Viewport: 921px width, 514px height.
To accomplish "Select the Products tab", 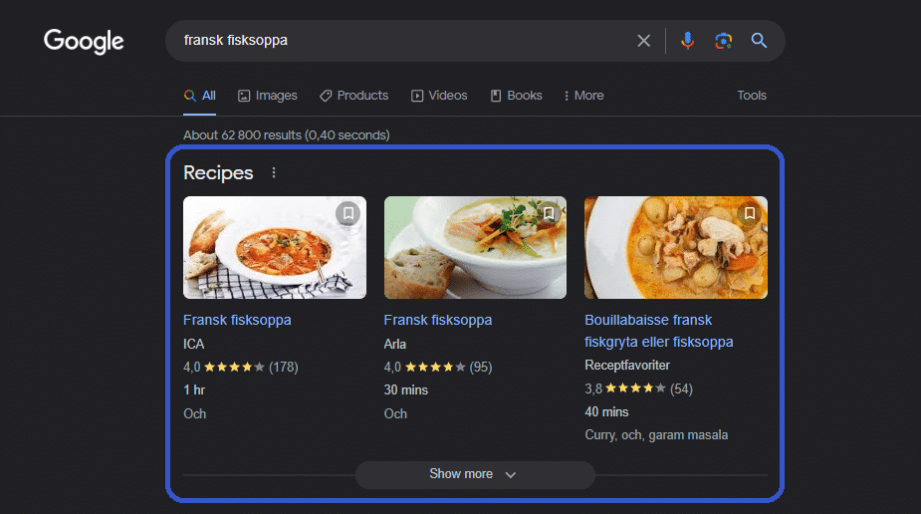I will (353, 96).
